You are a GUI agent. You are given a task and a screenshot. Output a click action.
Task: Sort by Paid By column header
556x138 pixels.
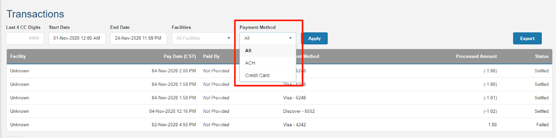(x=211, y=56)
